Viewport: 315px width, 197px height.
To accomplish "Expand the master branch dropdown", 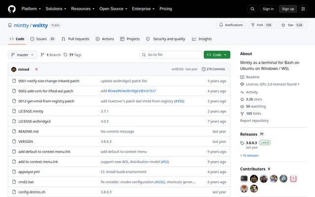I will tap(23, 55).
